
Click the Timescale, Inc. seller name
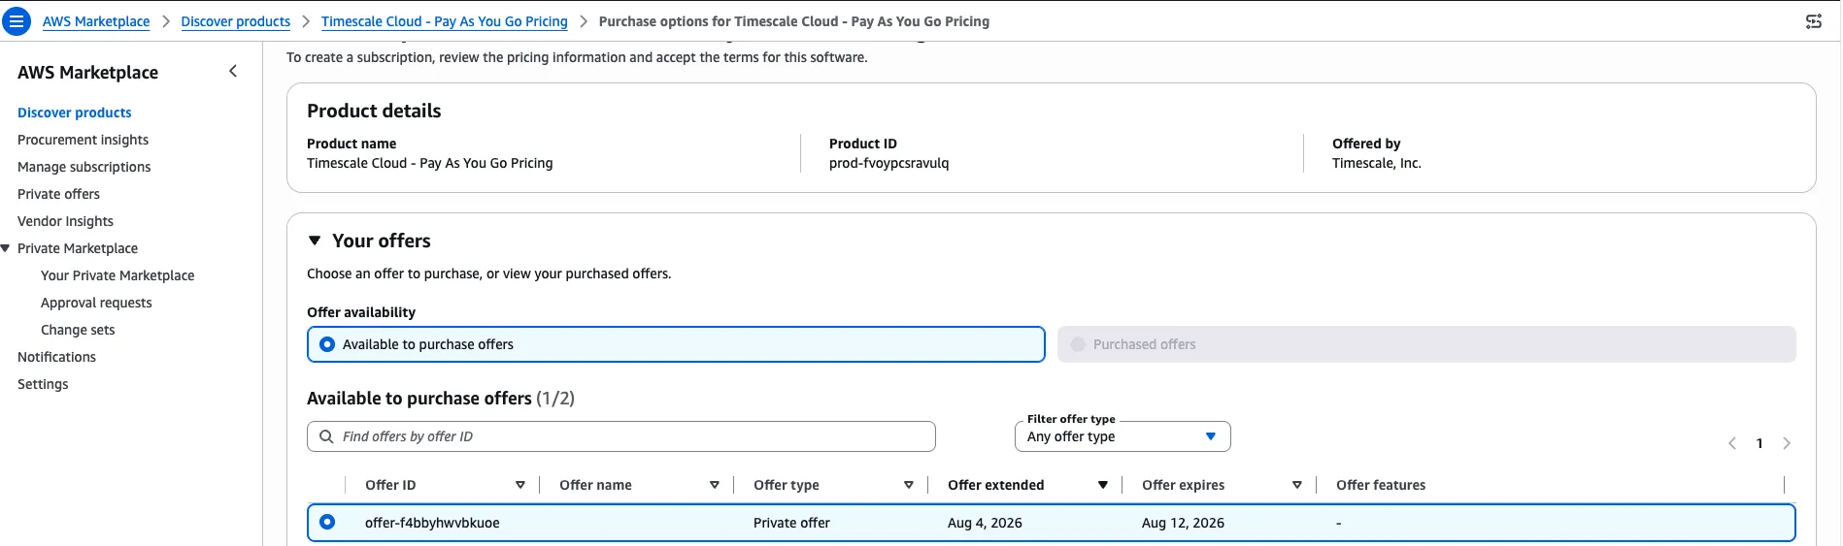tap(1377, 163)
